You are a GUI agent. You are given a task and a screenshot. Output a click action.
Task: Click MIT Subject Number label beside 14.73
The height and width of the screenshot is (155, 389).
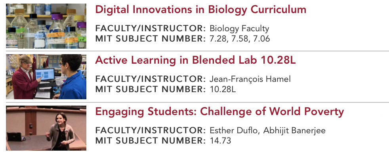(x=151, y=141)
